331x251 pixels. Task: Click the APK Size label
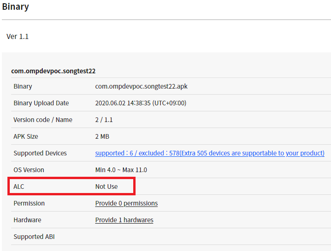(x=26, y=136)
